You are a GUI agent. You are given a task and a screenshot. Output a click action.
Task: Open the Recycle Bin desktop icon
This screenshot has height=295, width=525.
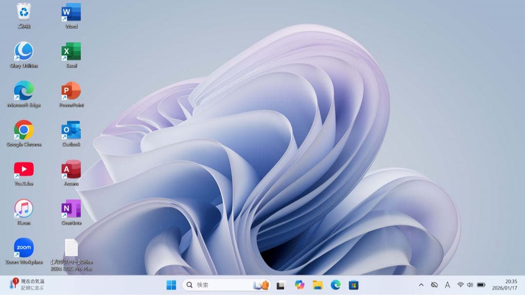(x=23, y=12)
